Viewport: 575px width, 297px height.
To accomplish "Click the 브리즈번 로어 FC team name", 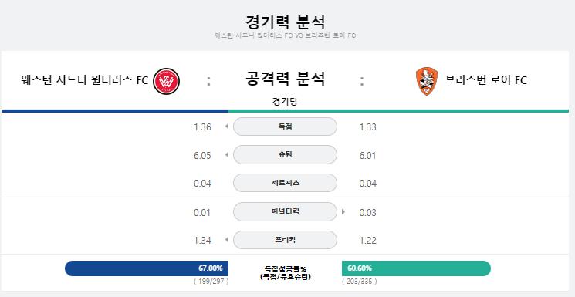I will point(486,80).
